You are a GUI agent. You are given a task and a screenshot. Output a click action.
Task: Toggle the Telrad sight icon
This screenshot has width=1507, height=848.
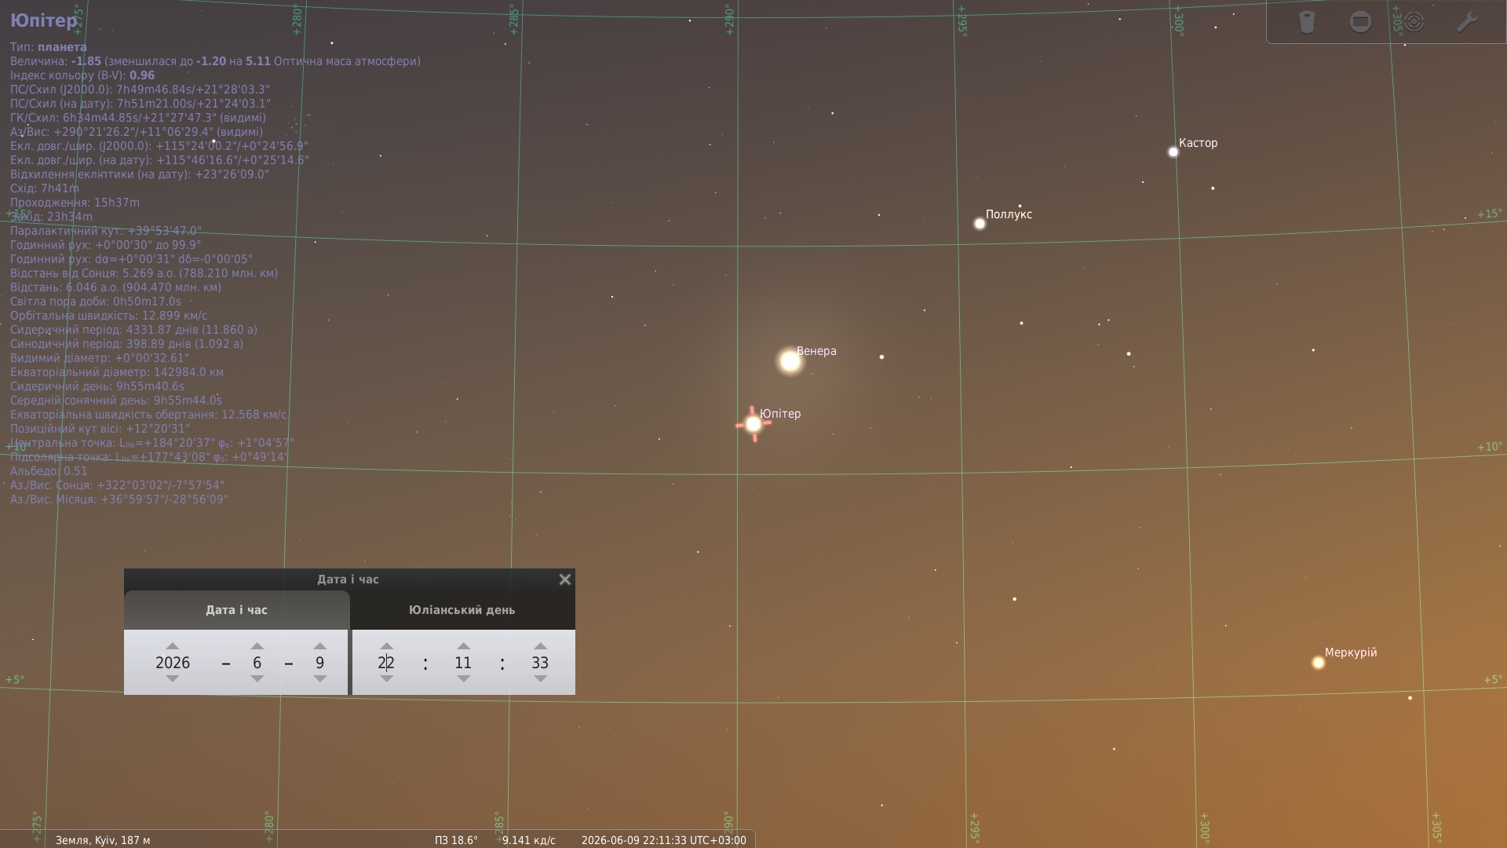coord(1414,22)
